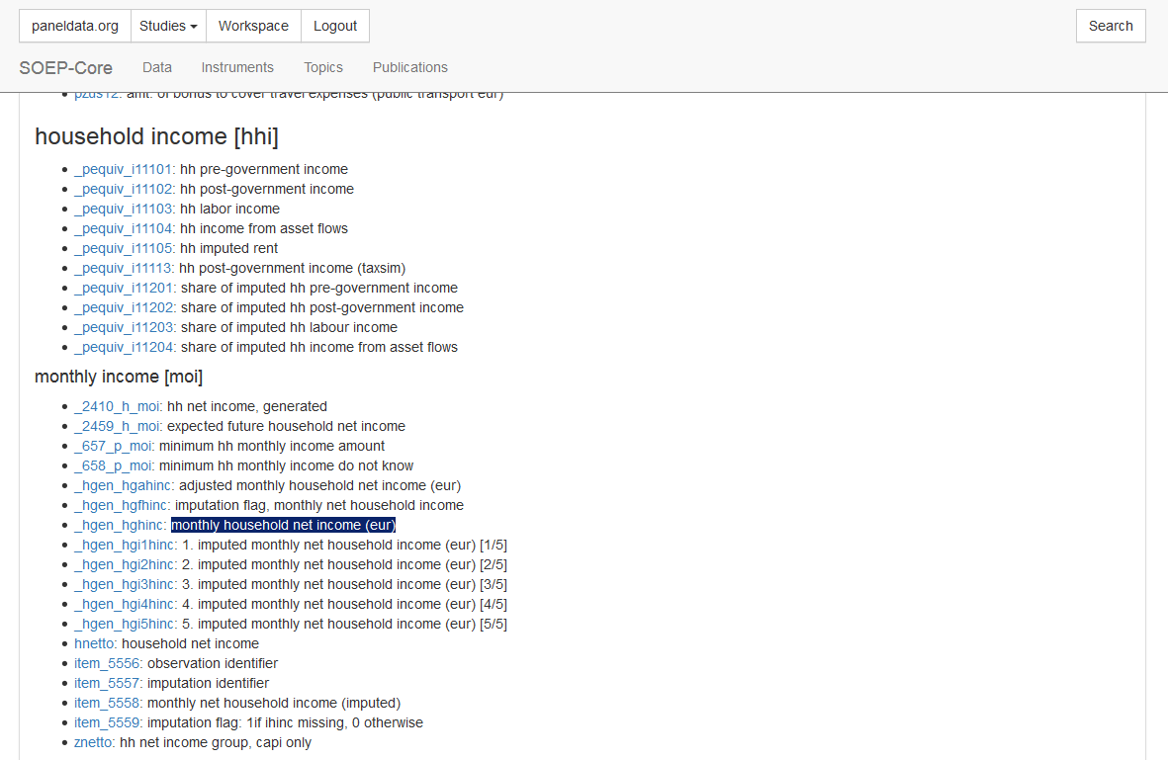Open the item_5558 variable link
1168x760 pixels.
tap(107, 704)
